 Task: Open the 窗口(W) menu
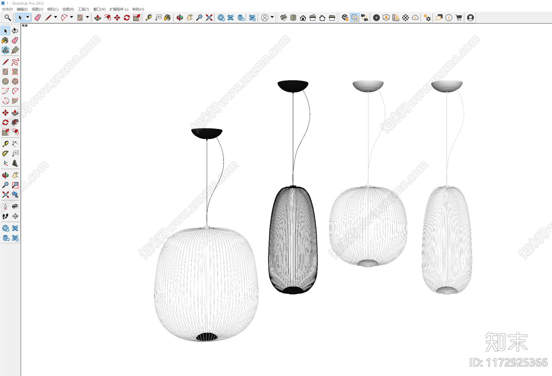click(x=99, y=9)
